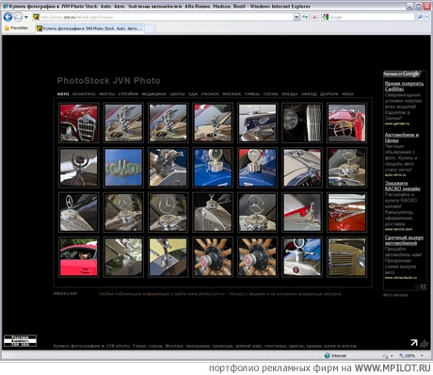Open the МОСКВА category
Viewport: 433px width, 375px height.
(x=232, y=94)
